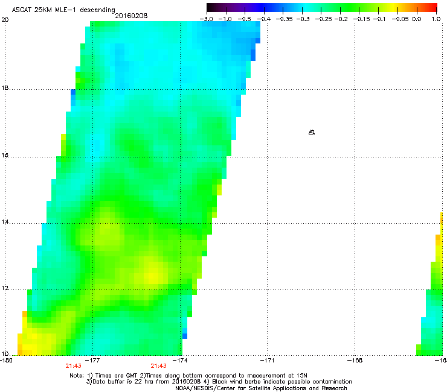Viewport: 447px width, 392px height.
Task: Click the 'ASCAT 25KM MLE-1 descending' title
Action: [63, 10]
